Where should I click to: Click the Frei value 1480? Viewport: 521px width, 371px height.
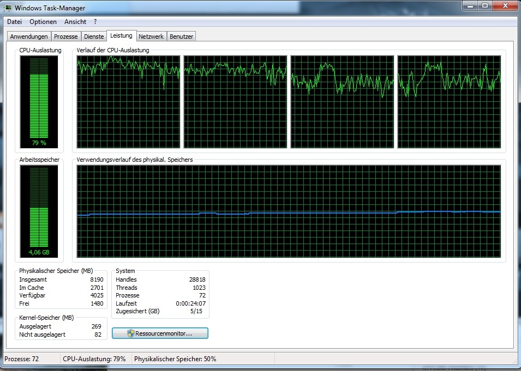[97, 303]
